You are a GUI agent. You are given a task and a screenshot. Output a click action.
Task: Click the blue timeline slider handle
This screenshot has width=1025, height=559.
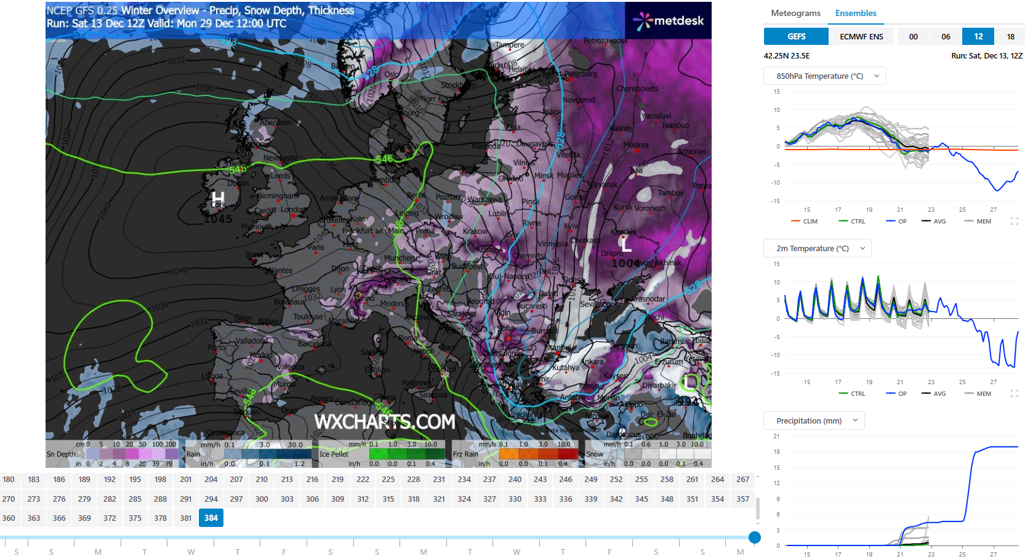tap(754, 537)
